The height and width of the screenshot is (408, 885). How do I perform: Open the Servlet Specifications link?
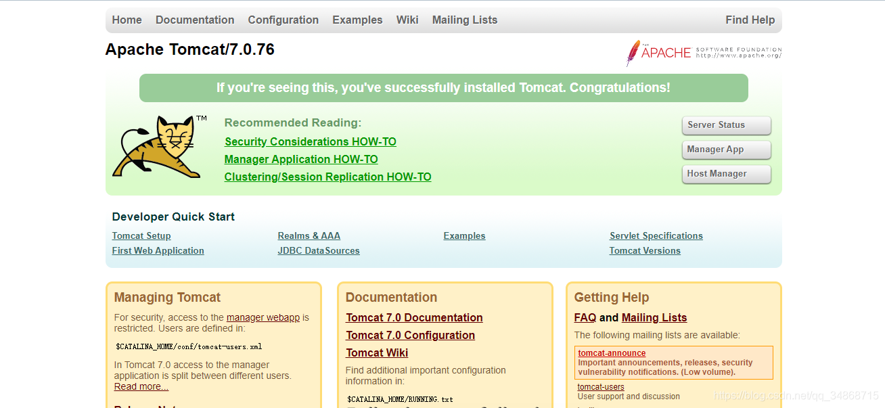click(656, 235)
